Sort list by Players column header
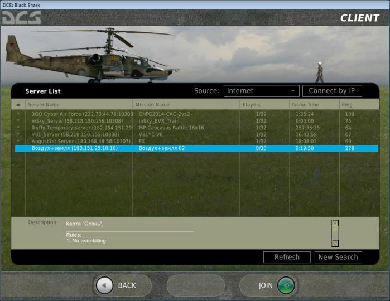The width and height of the screenshot is (390, 301). click(263, 104)
